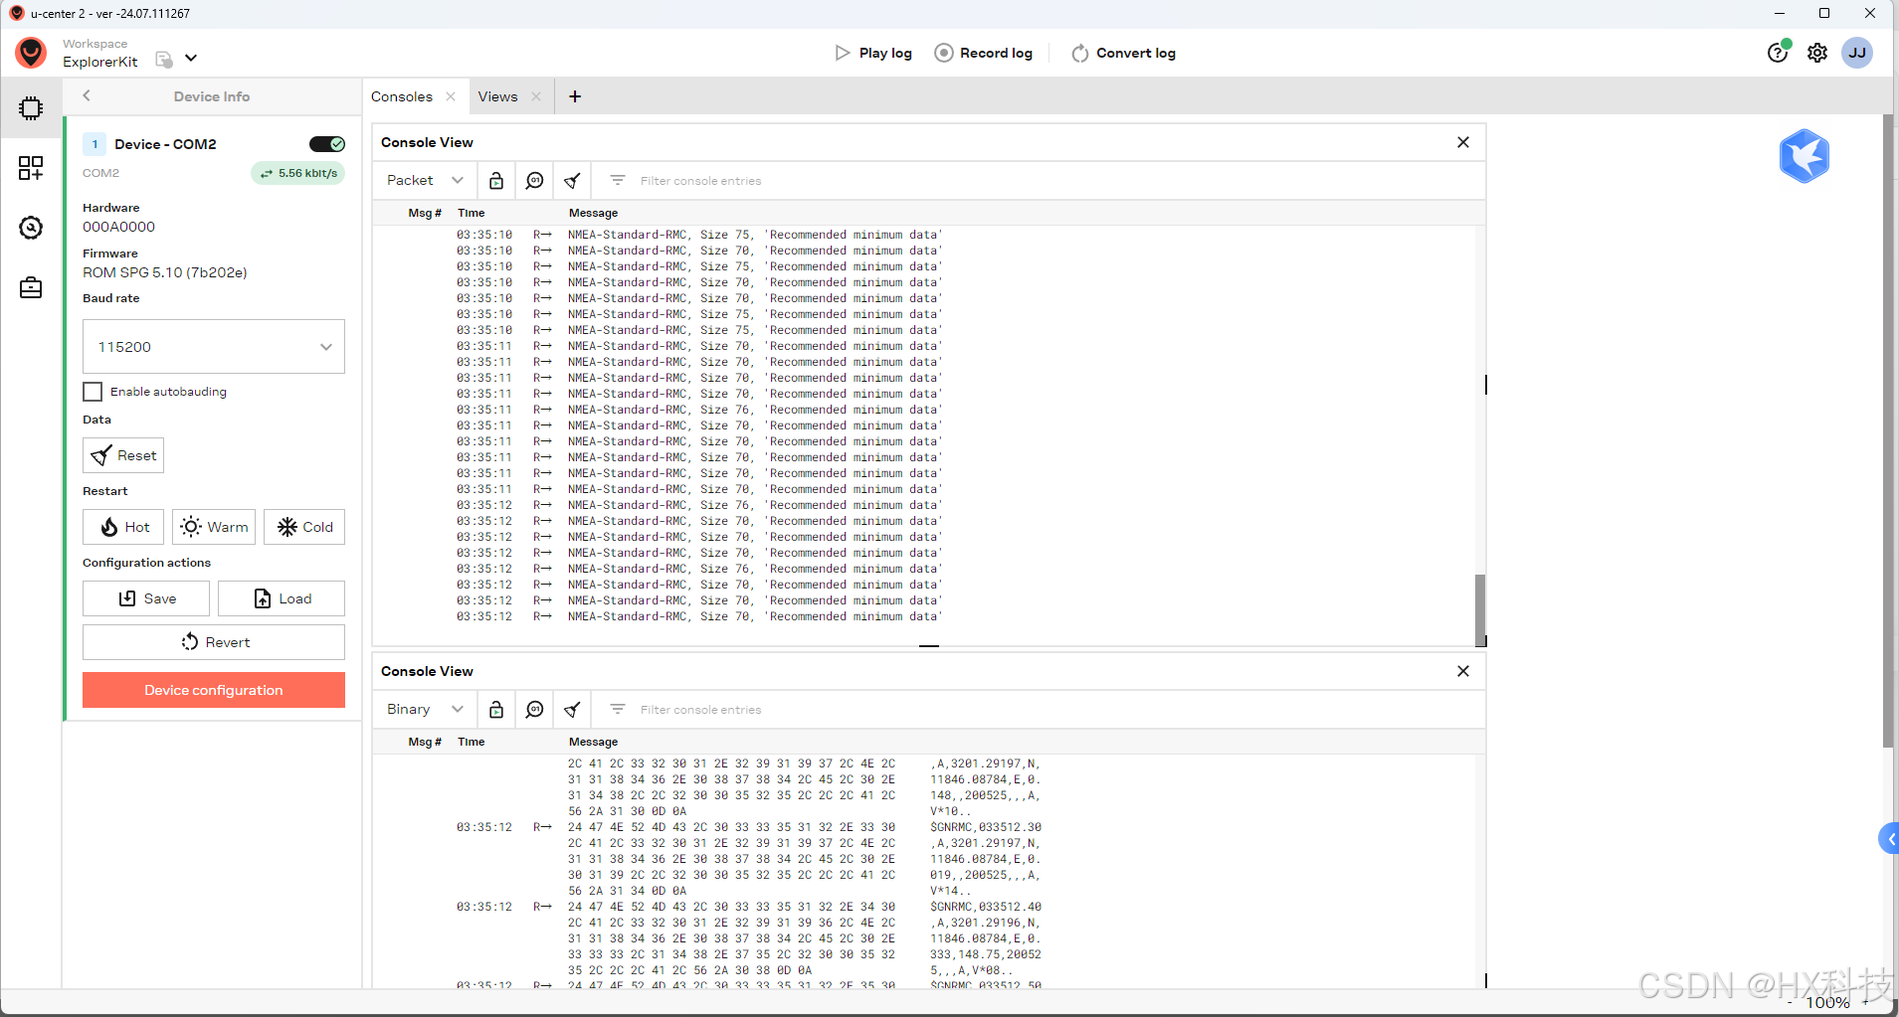Image resolution: width=1899 pixels, height=1017 pixels.
Task: Perform a Hot restart
Action: (x=123, y=527)
